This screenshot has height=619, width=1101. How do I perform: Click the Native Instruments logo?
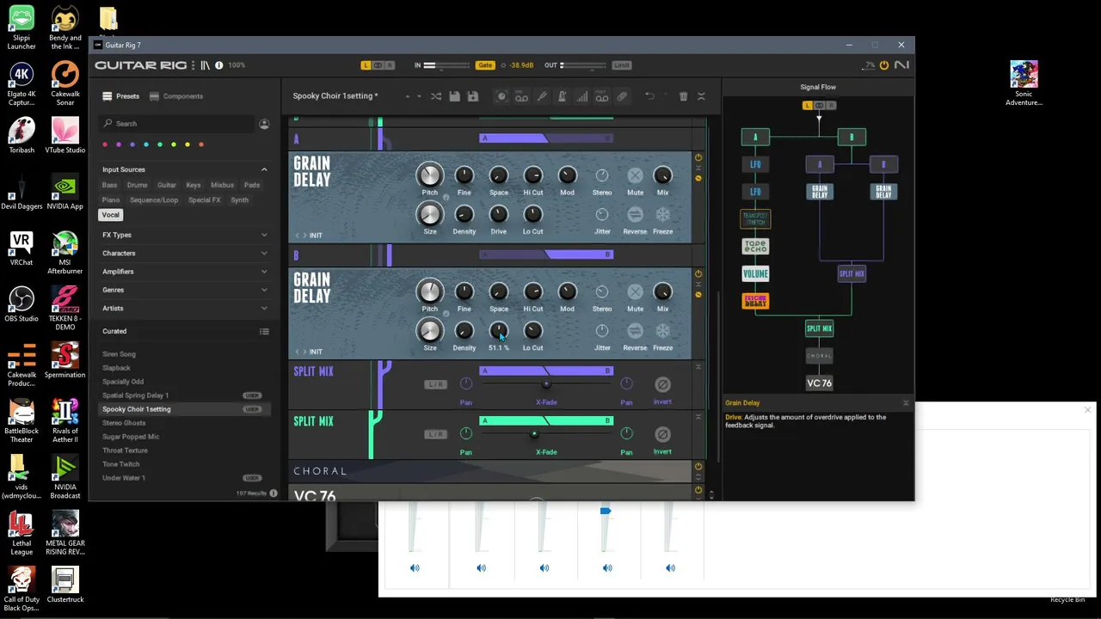pos(901,65)
